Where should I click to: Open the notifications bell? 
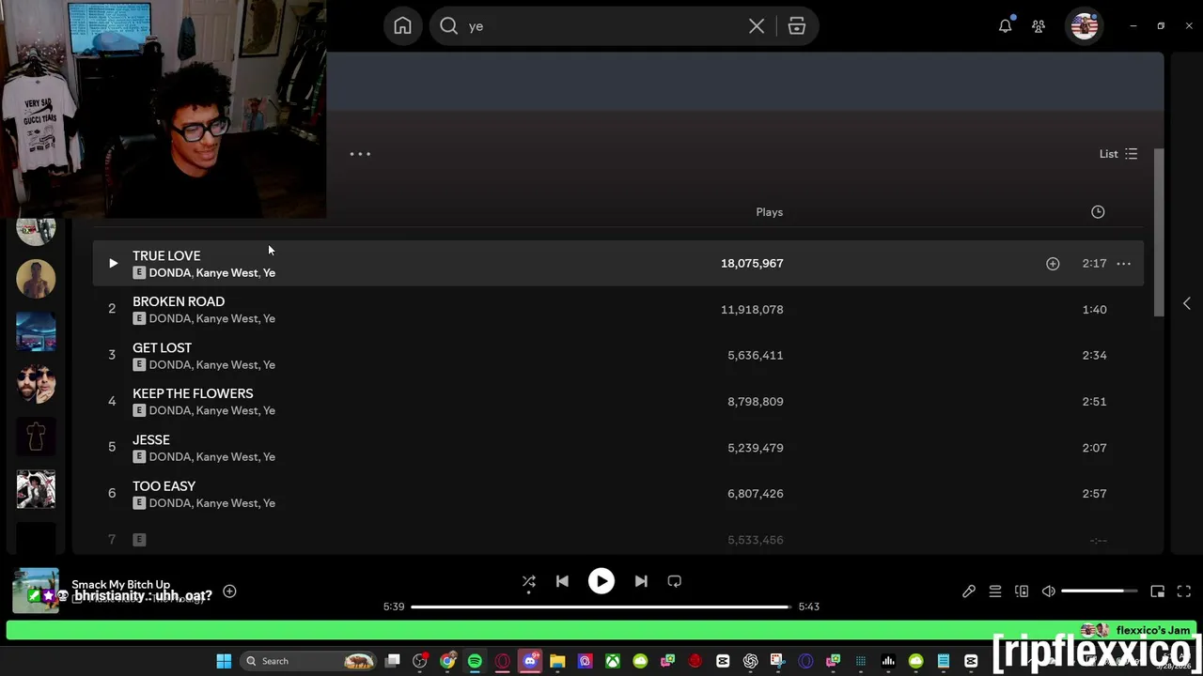point(1005,26)
